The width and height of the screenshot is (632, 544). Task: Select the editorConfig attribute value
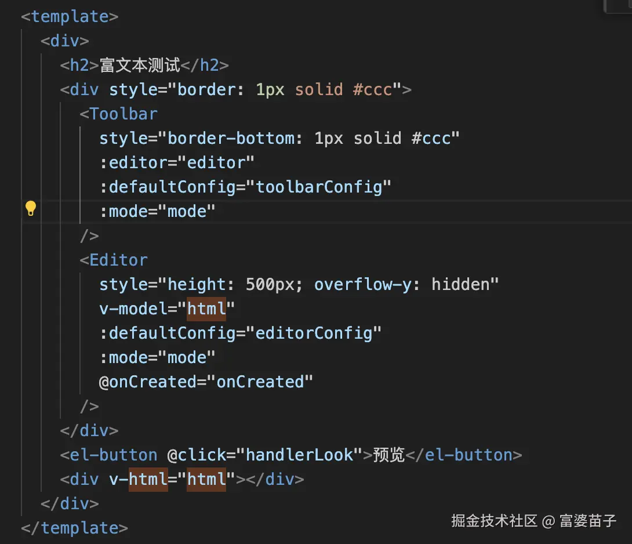(314, 333)
